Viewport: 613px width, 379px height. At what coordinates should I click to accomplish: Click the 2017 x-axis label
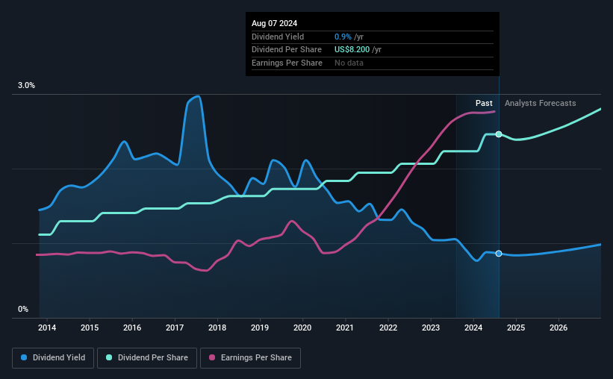(175, 328)
